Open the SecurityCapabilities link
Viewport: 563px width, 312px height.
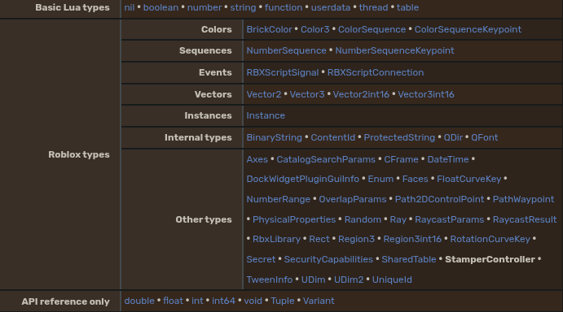point(328,259)
